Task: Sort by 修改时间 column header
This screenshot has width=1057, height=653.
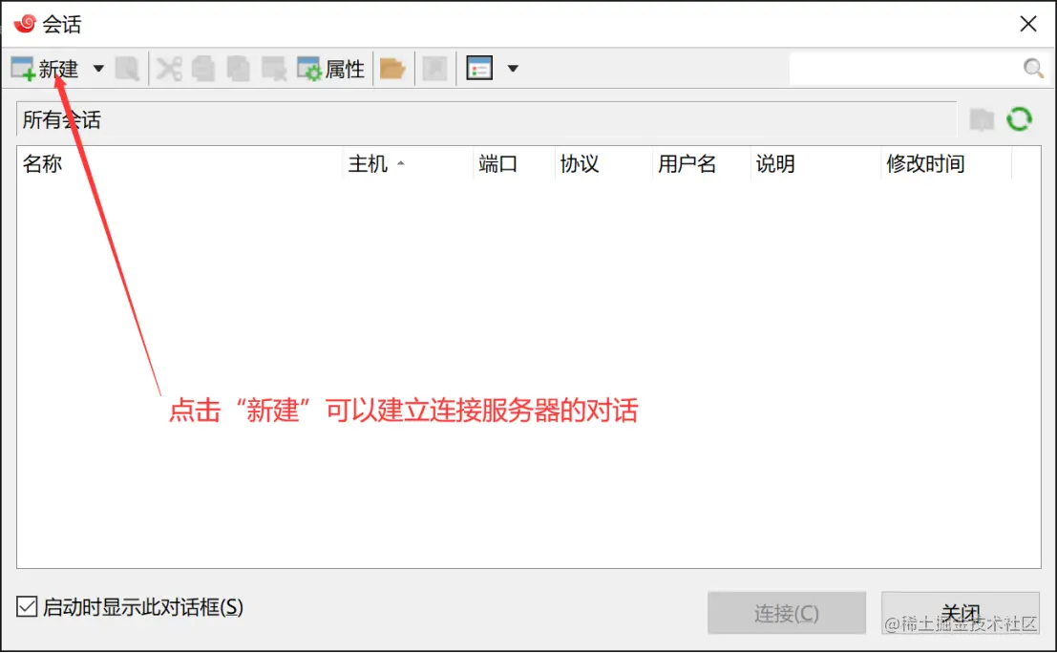Action: pyautogui.click(x=946, y=164)
